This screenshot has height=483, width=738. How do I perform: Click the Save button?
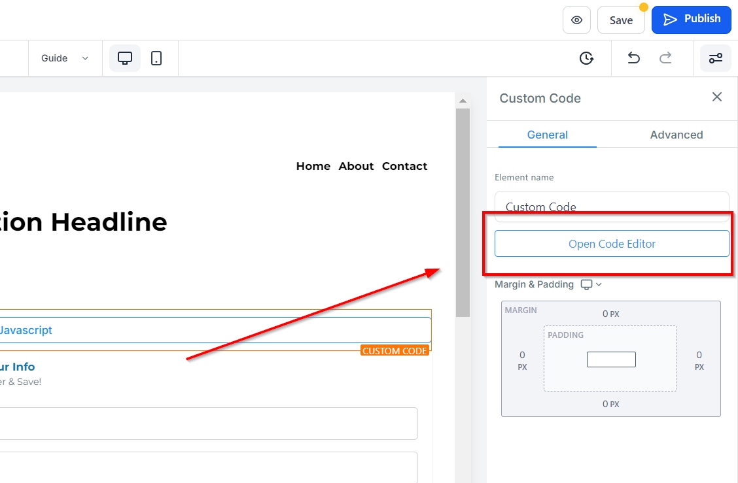pyautogui.click(x=621, y=20)
